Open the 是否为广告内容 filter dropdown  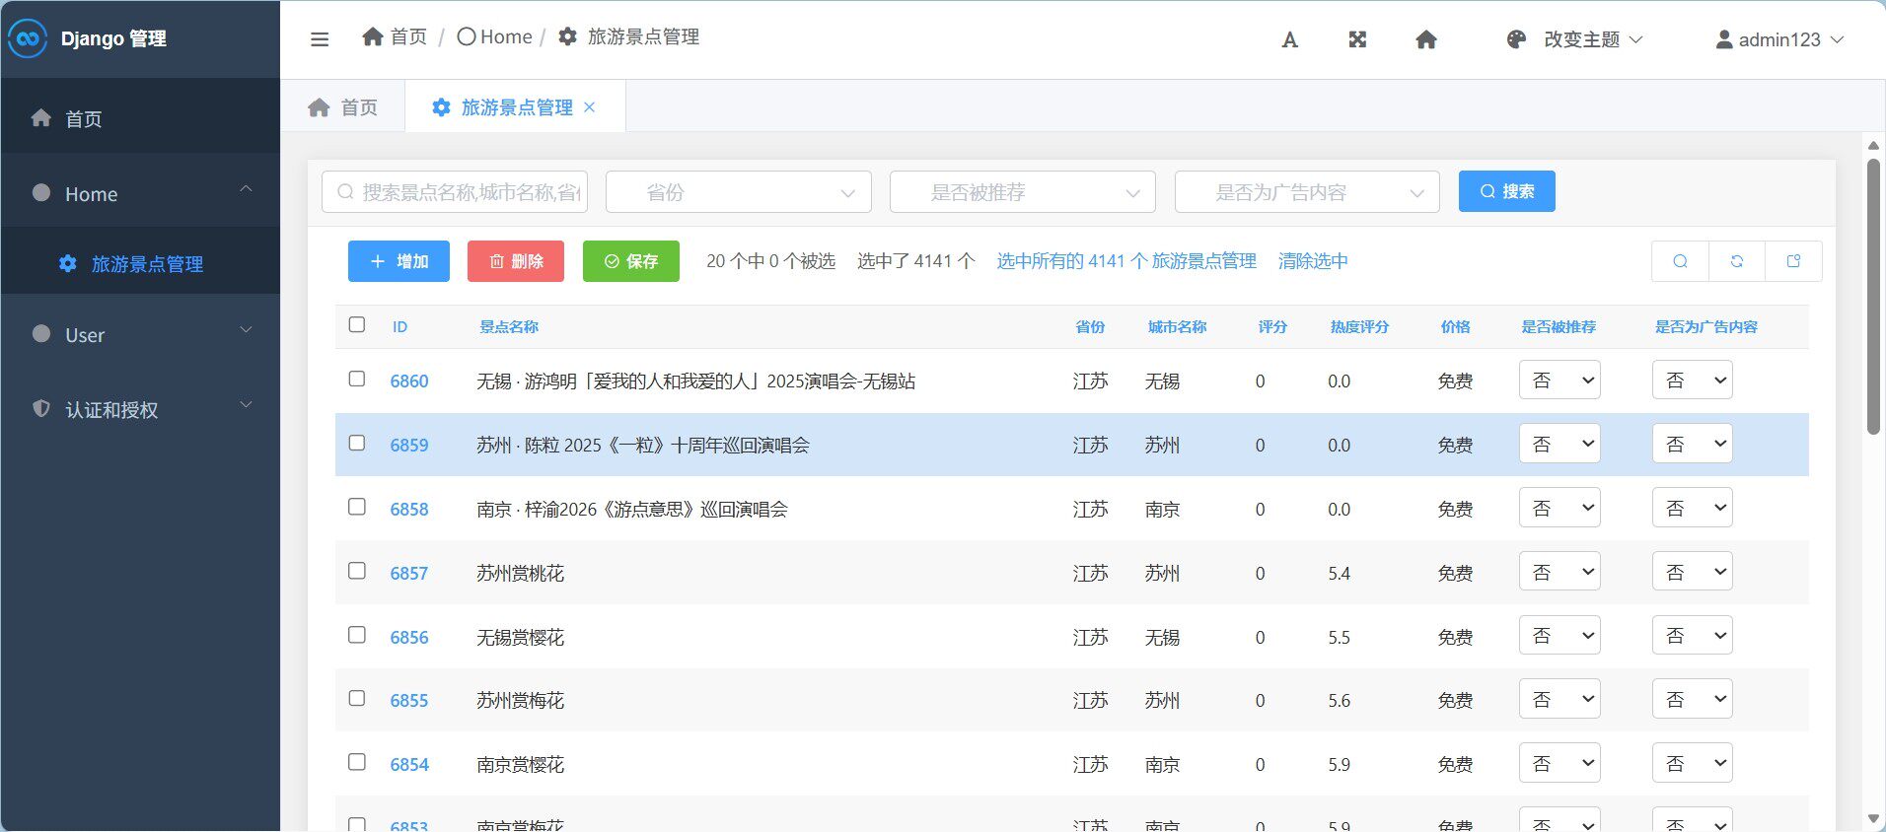point(1307,192)
